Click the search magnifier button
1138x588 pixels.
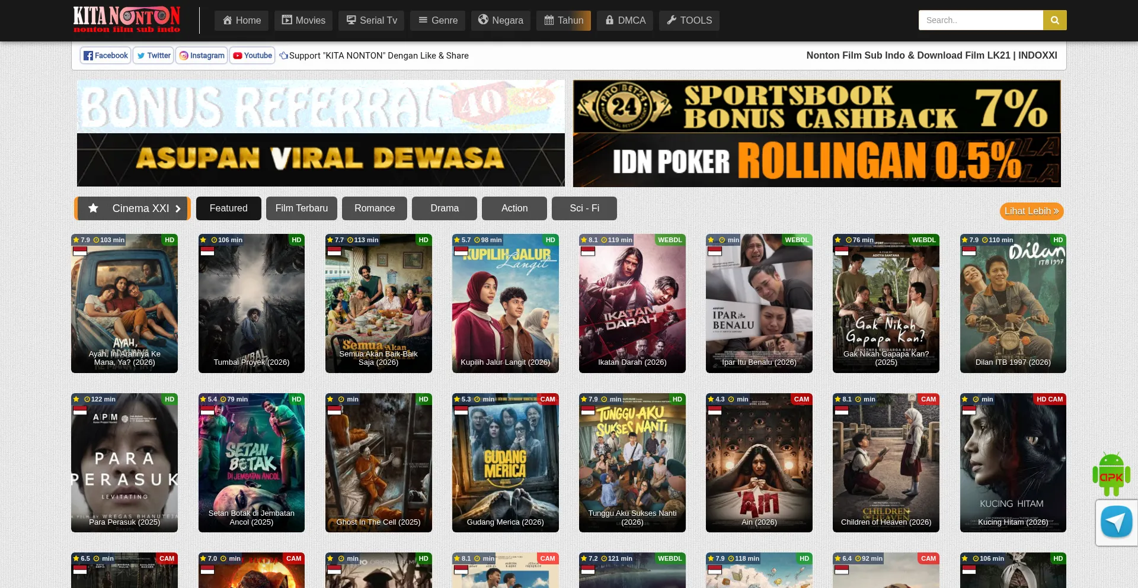pos(1055,20)
